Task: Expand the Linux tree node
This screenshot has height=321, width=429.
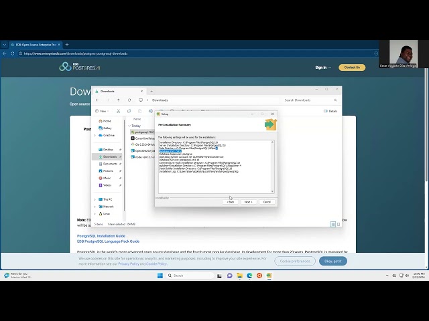Action: [x=95, y=214]
